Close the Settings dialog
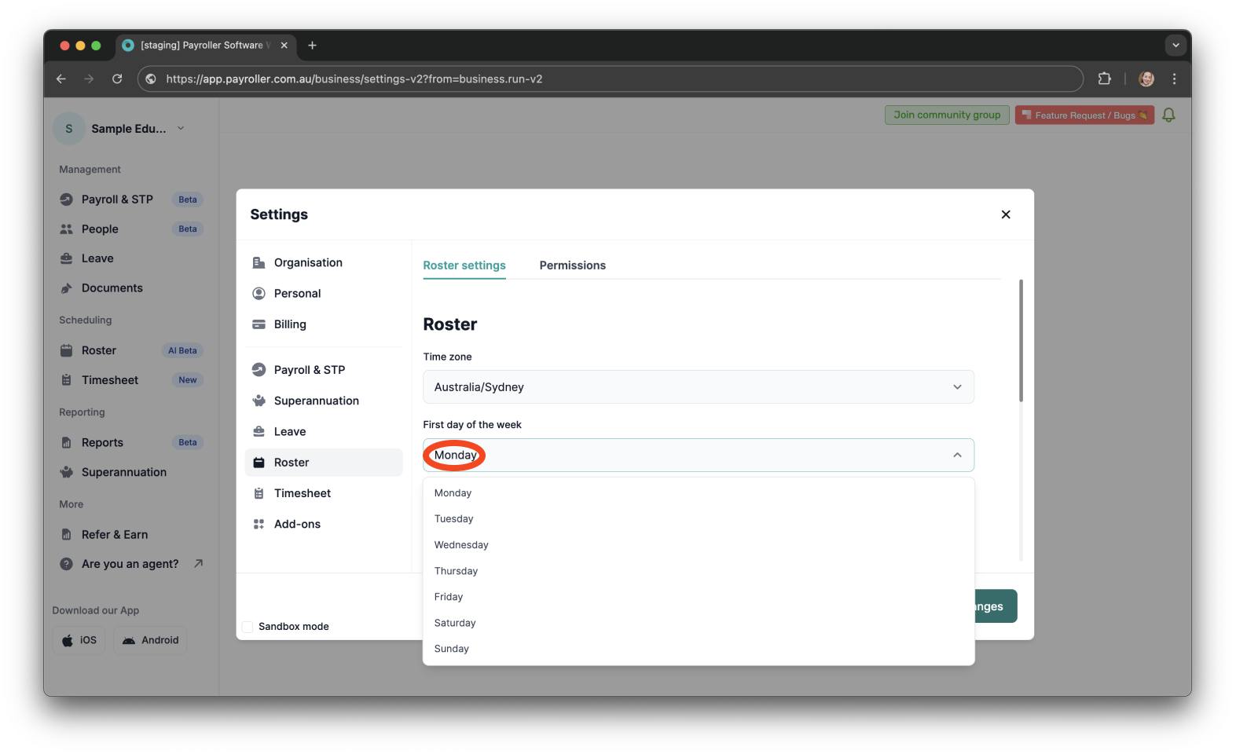1236x754 pixels. point(1006,214)
